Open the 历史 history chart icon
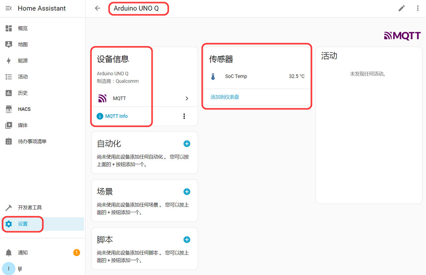Screen dimensions: 426x275 (9, 93)
